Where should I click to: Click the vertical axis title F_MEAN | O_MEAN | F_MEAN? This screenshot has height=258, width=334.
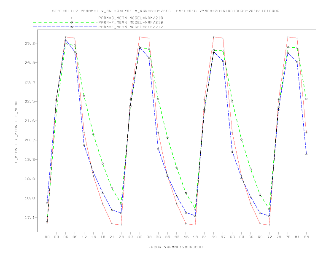point(16,132)
